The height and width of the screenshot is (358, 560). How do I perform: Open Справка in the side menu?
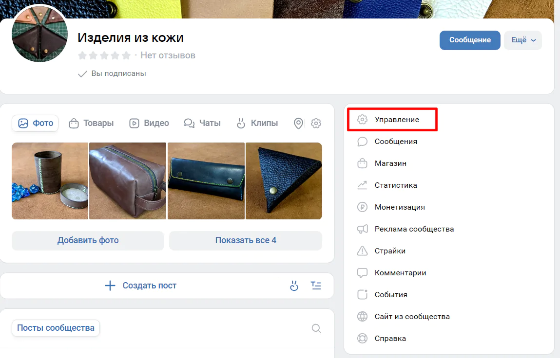coord(390,339)
